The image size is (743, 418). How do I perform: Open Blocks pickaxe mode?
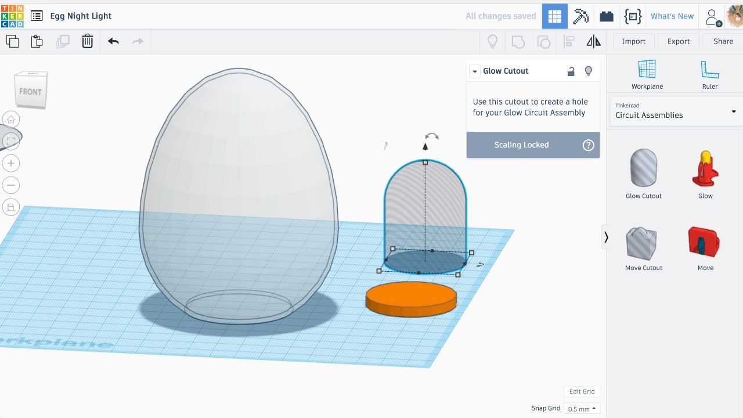(580, 16)
